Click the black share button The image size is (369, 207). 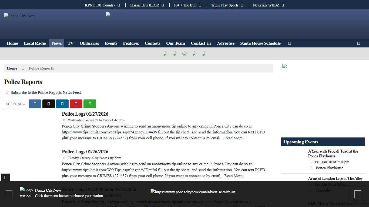pos(49,104)
